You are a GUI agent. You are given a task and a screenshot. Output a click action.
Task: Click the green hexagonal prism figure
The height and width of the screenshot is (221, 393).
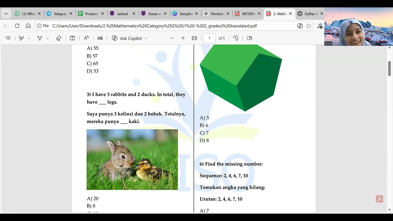[x=241, y=78]
